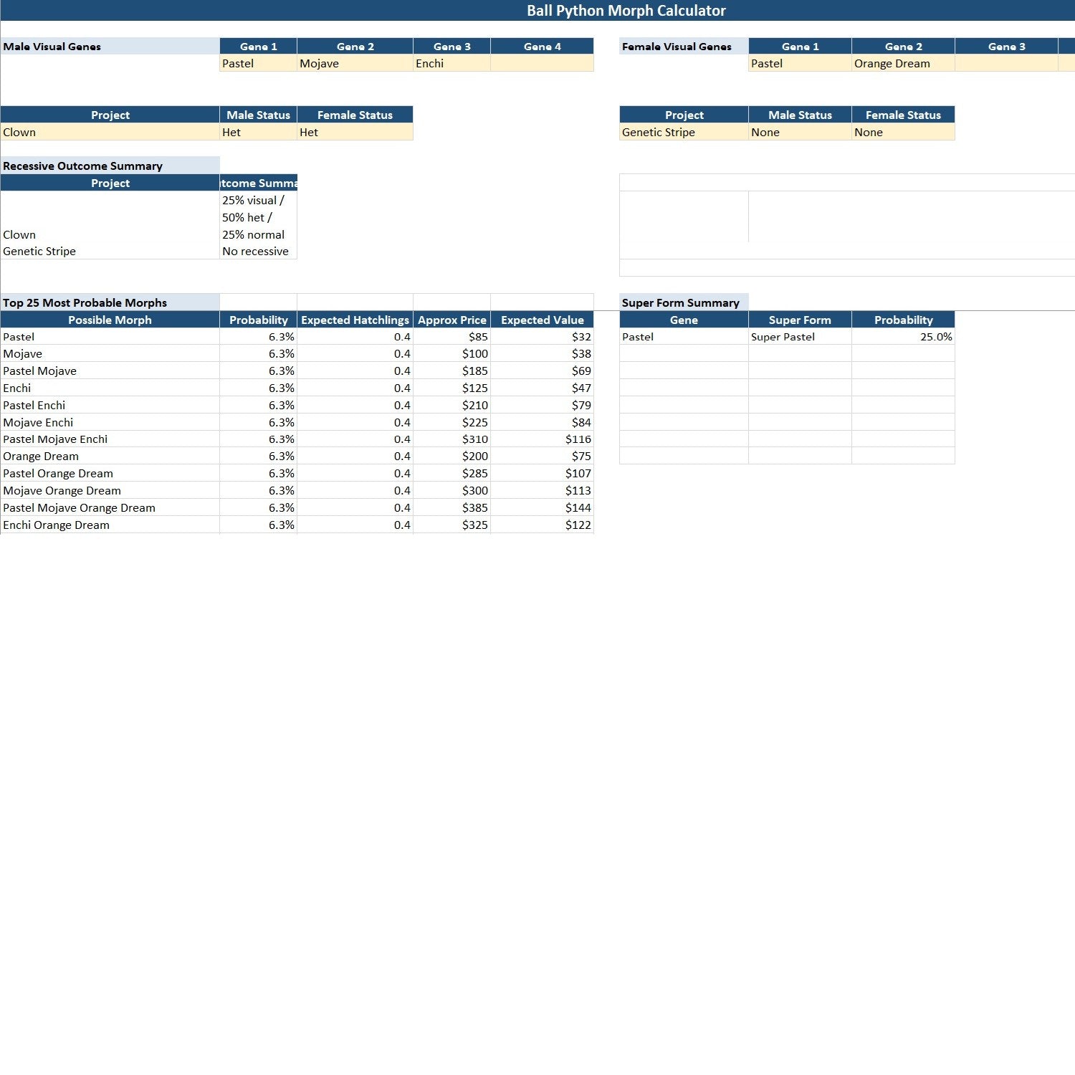This screenshot has width=1075, height=1075.
Task: Click the '$385' approx price cell
Action: click(x=451, y=507)
